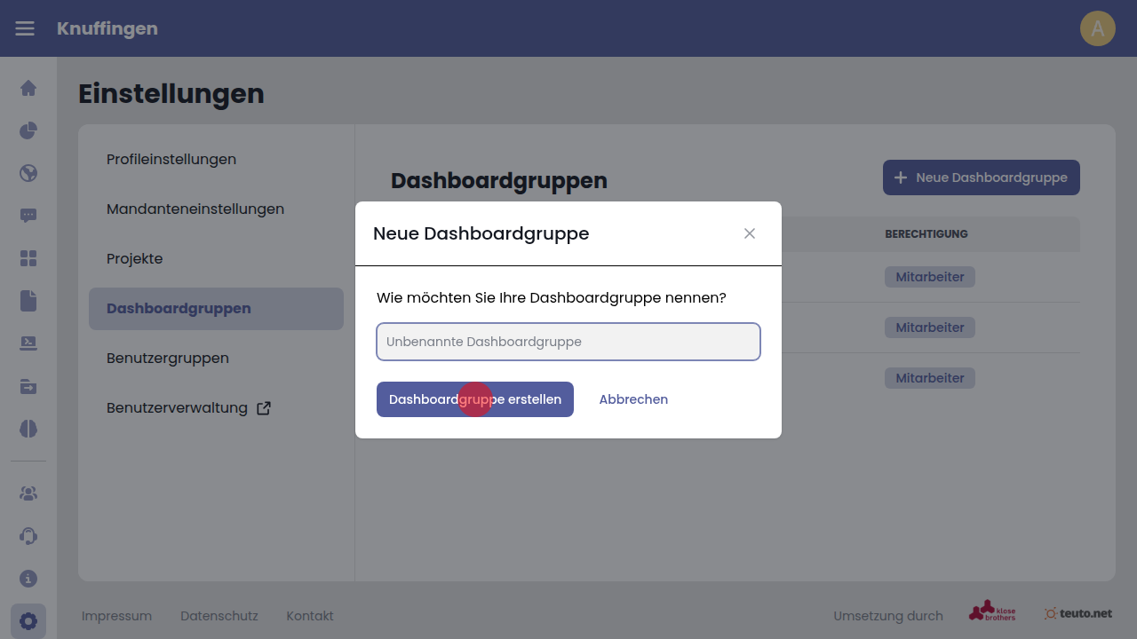This screenshot has width=1137, height=639.
Task: Open the pie chart sidebar icon
Action: click(x=28, y=130)
